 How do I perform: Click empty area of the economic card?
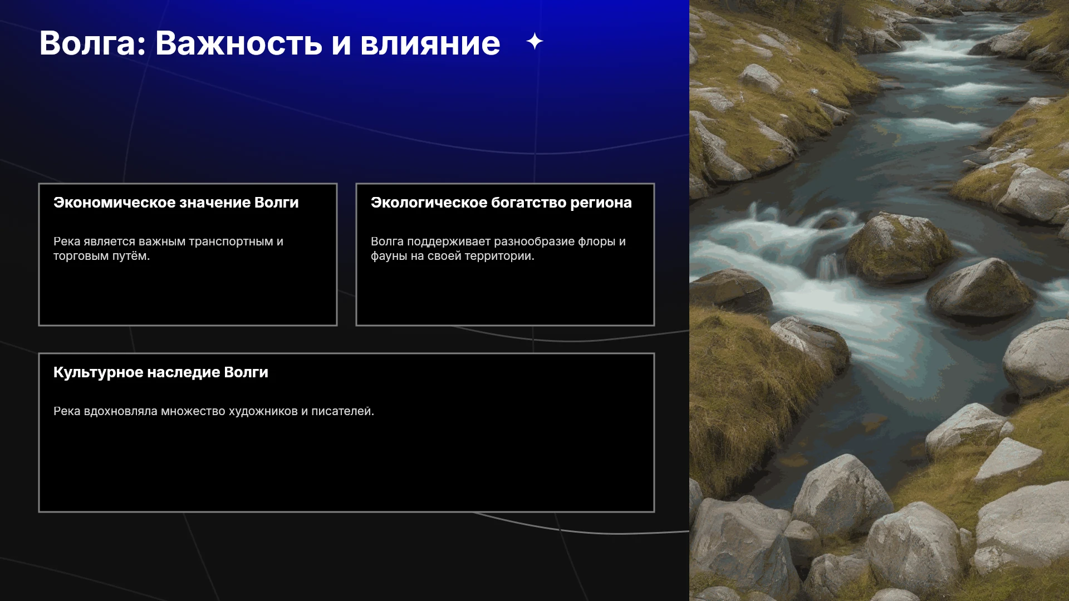pos(188,295)
